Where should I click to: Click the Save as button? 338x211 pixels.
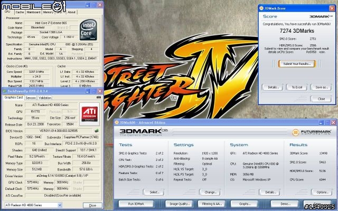pyautogui.click(x=321, y=87)
